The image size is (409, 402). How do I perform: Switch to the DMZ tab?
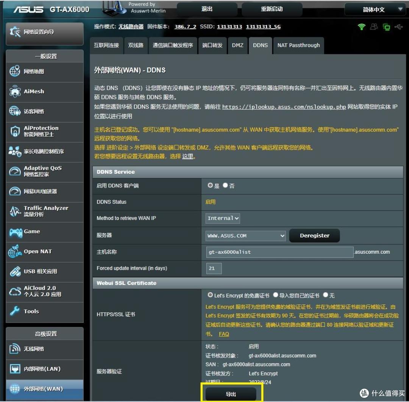point(237,45)
